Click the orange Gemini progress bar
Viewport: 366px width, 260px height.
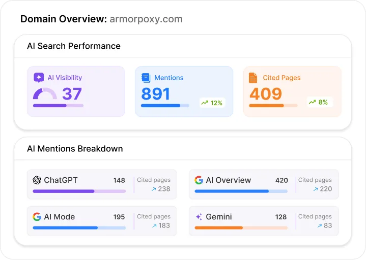(x=241, y=228)
